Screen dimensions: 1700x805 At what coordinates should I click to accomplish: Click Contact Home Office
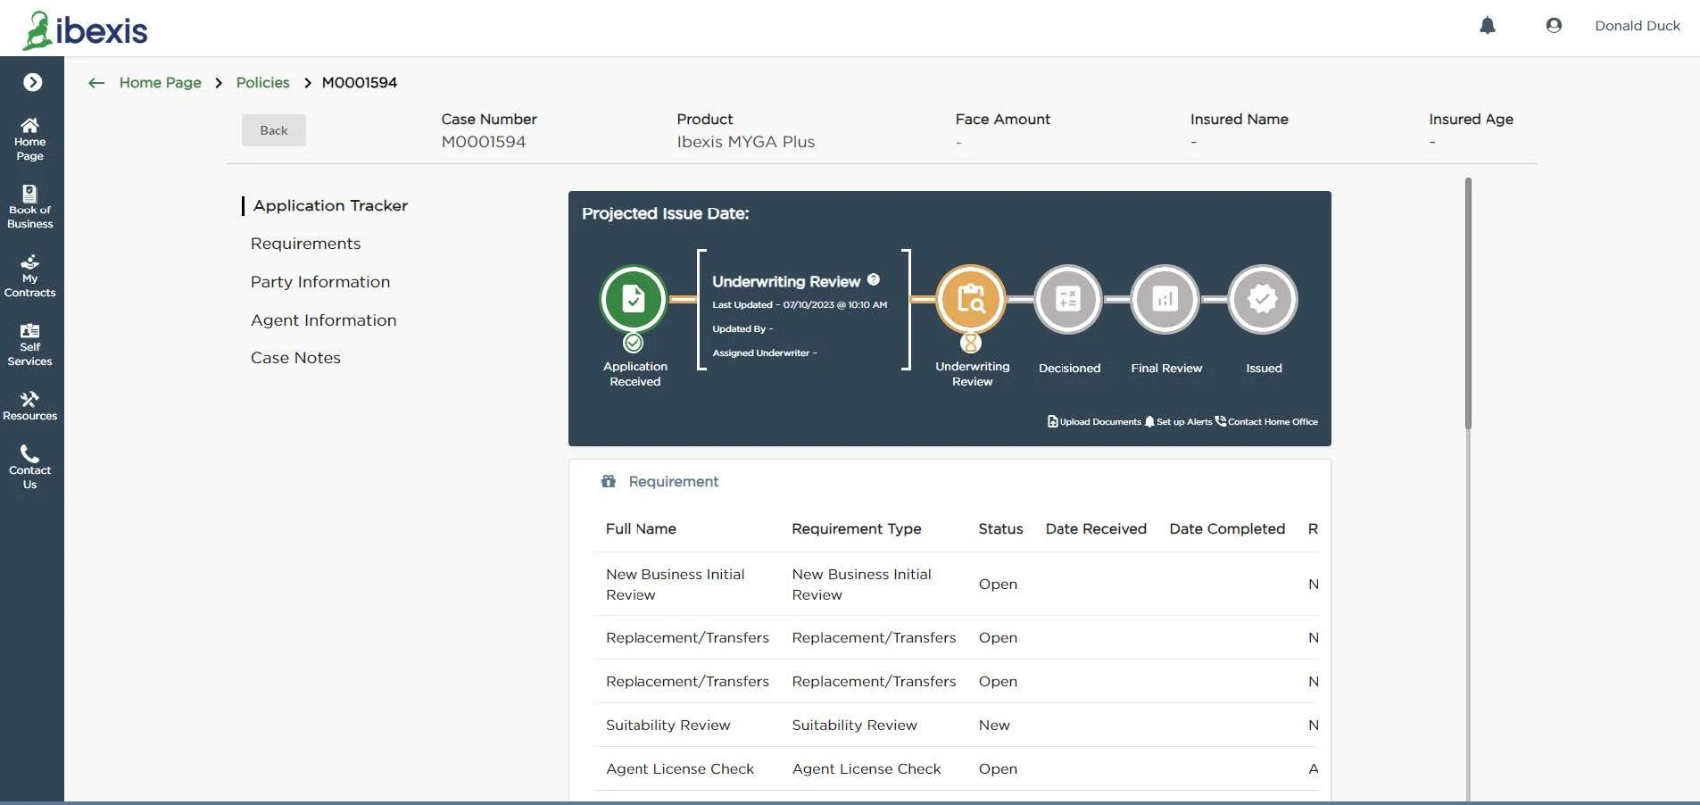tap(1266, 421)
